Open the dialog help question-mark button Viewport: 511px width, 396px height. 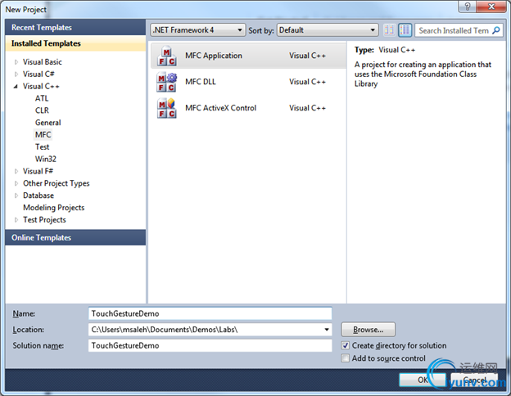pos(467,7)
